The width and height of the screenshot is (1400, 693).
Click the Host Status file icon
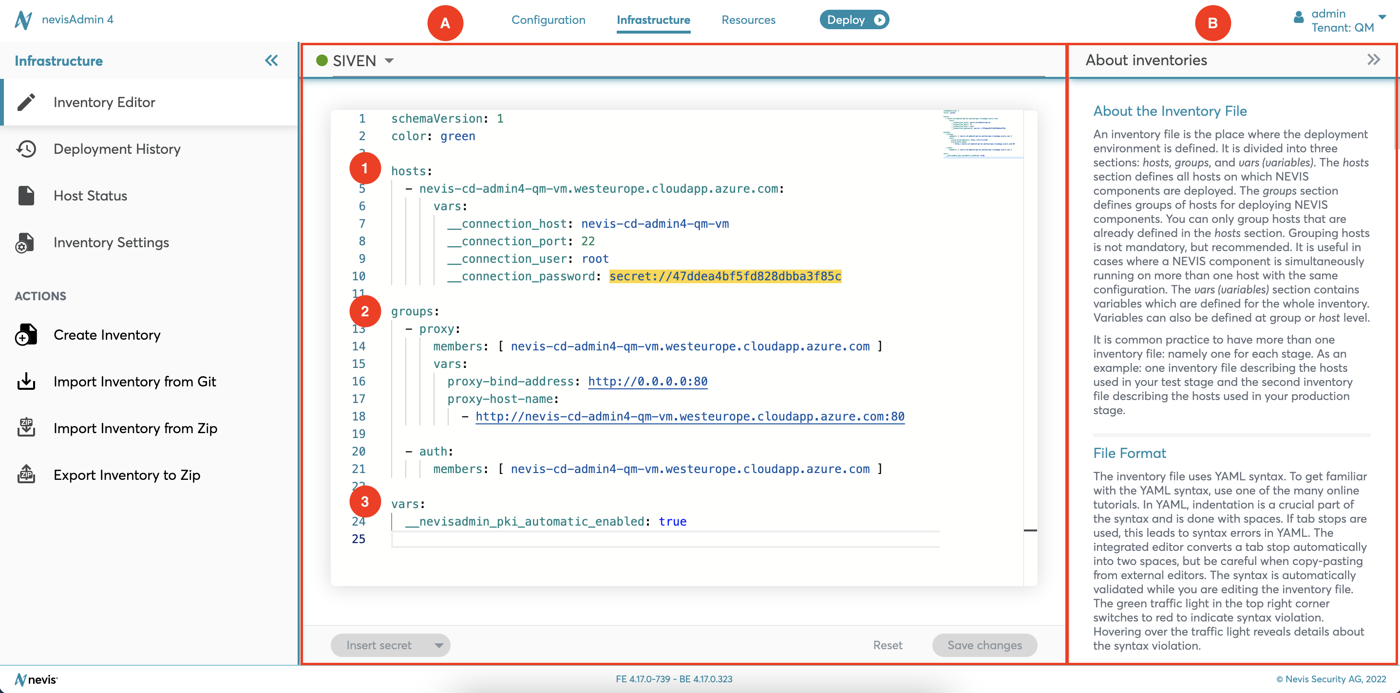(26, 196)
